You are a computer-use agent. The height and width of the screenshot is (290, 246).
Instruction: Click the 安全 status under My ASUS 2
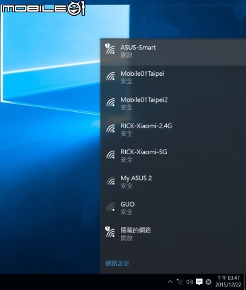(x=126, y=186)
